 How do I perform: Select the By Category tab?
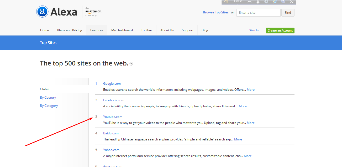[49, 106]
